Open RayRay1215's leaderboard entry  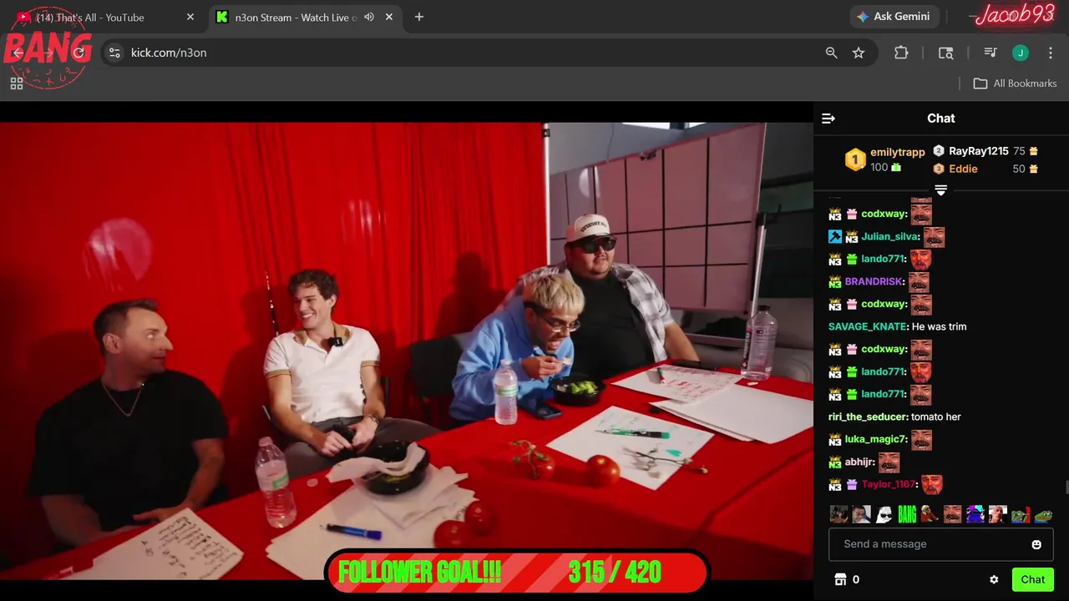click(x=985, y=151)
